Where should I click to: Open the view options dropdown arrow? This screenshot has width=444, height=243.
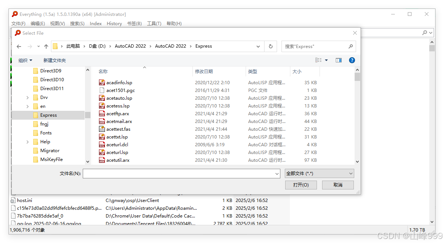[x=327, y=60]
